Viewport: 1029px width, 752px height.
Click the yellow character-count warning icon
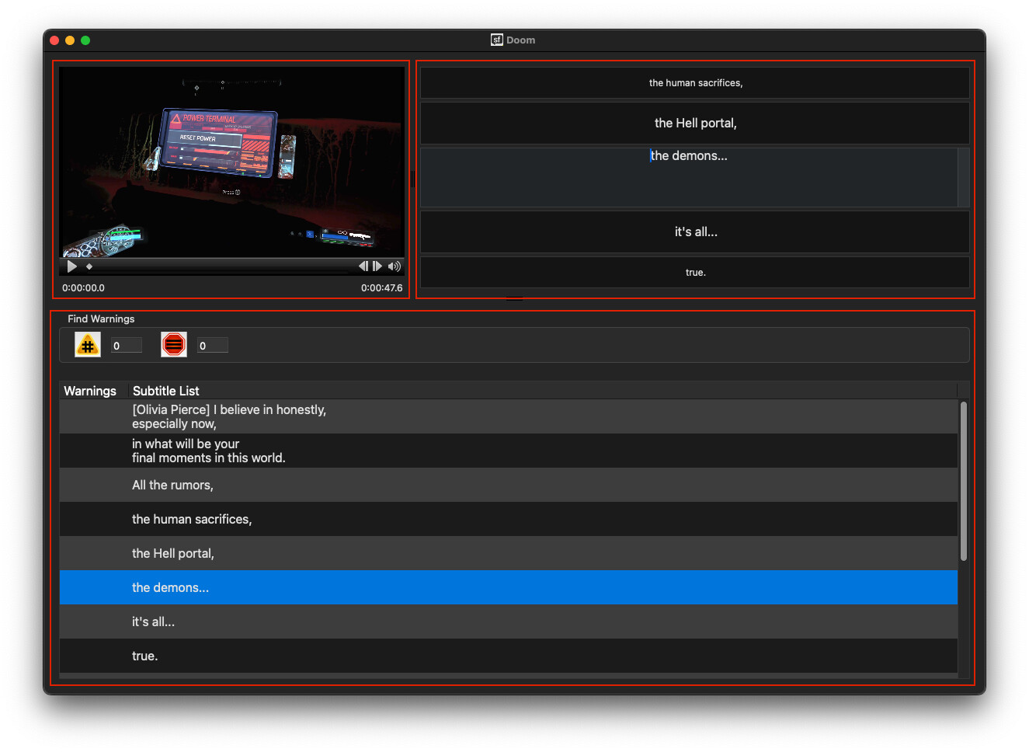coord(88,345)
